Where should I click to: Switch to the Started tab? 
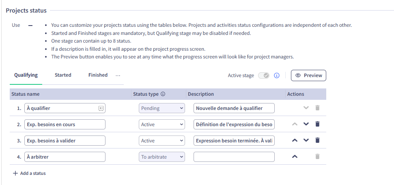coord(63,75)
